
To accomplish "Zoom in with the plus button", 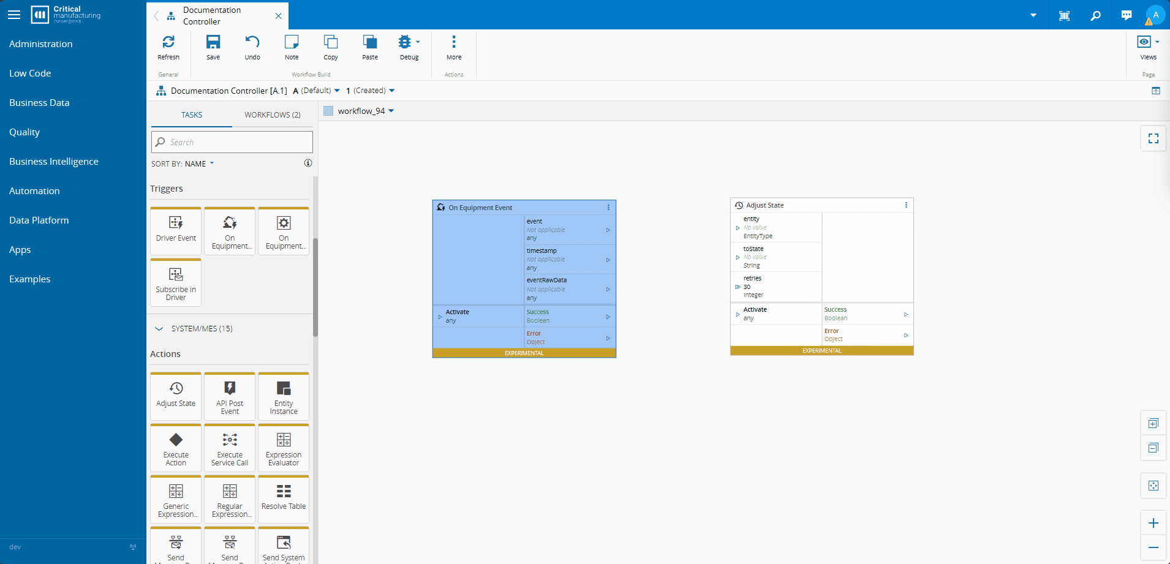I will pyautogui.click(x=1153, y=523).
